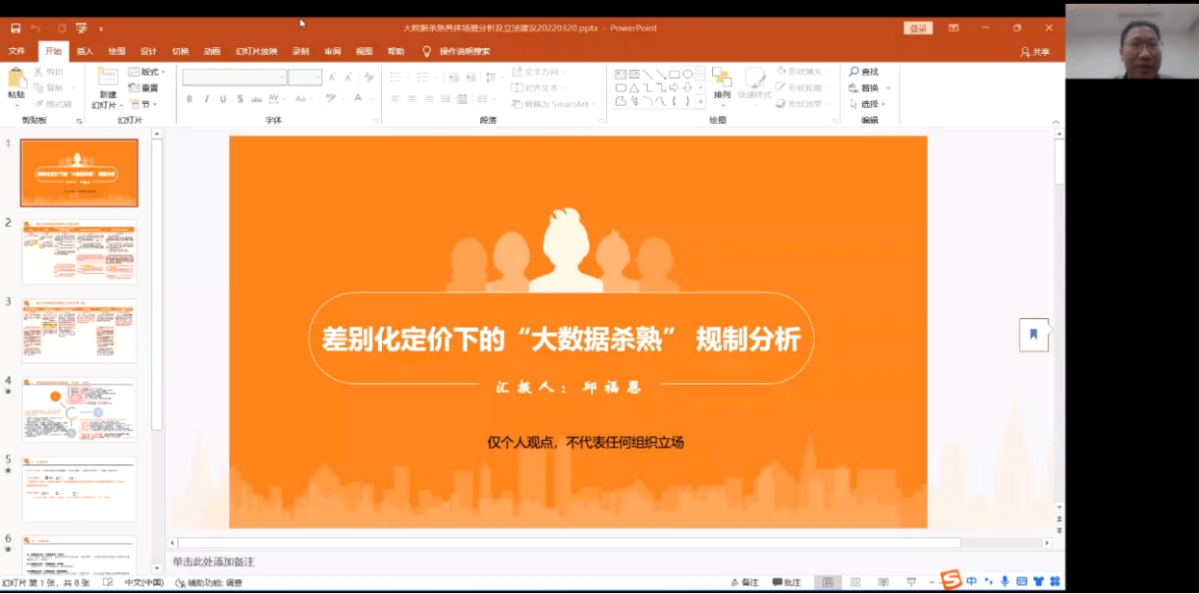Select the triangle shape in shapes gallery
Viewport: 1199px width, 594px height.
pyautogui.click(x=634, y=87)
